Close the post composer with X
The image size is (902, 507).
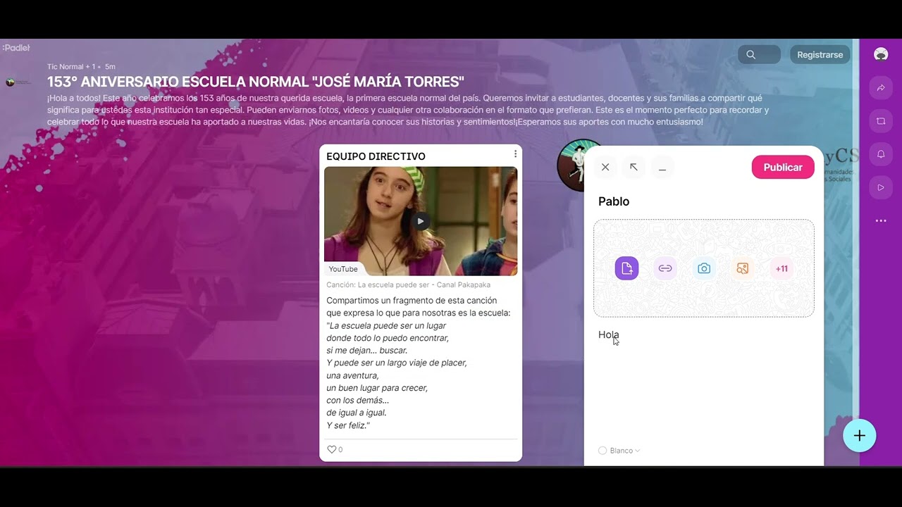(x=605, y=168)
